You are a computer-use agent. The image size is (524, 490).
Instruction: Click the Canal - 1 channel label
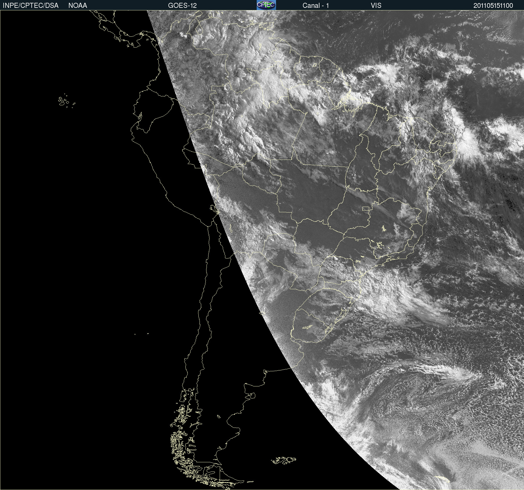click(x=316, y=6)
